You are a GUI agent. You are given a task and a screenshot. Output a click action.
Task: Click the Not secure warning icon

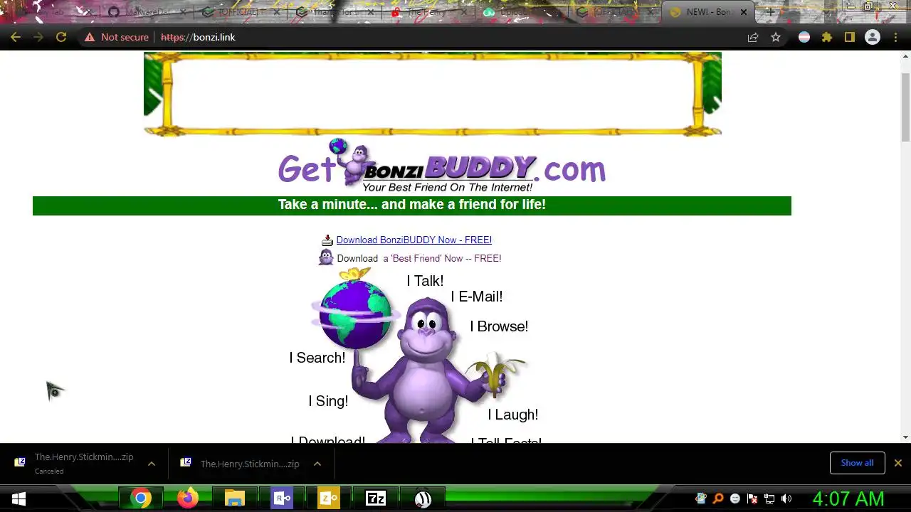point(90,37)
